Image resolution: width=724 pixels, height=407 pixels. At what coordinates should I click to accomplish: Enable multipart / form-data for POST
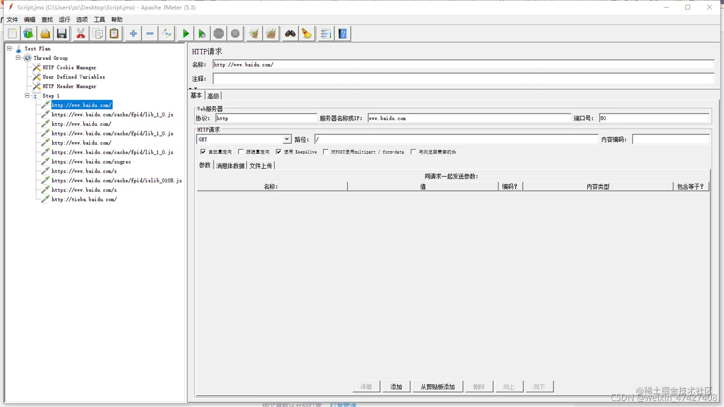tap(326, 152)
